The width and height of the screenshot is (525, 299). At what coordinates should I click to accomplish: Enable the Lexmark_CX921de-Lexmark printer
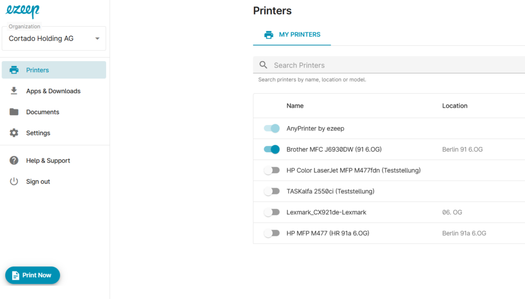pos(272,212)
